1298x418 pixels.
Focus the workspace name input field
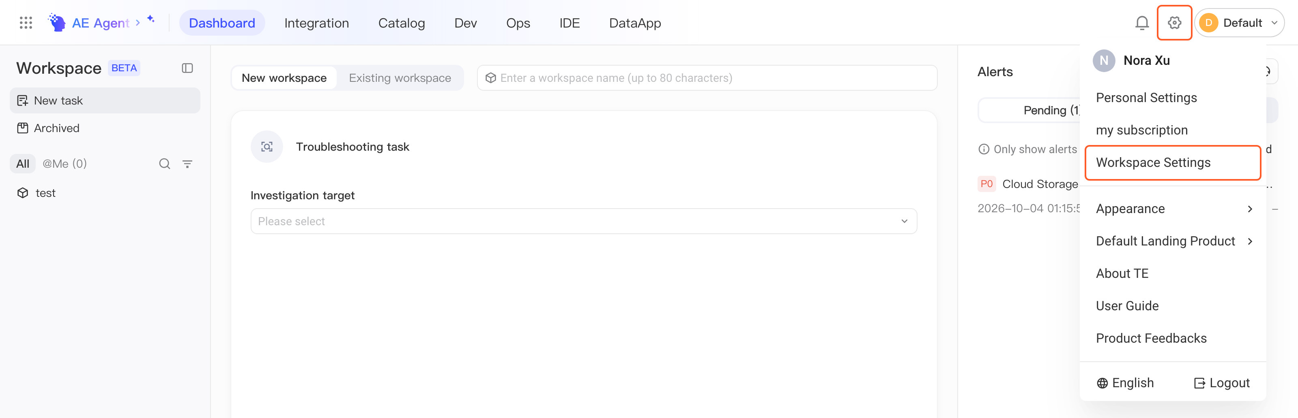click(707, 78)
